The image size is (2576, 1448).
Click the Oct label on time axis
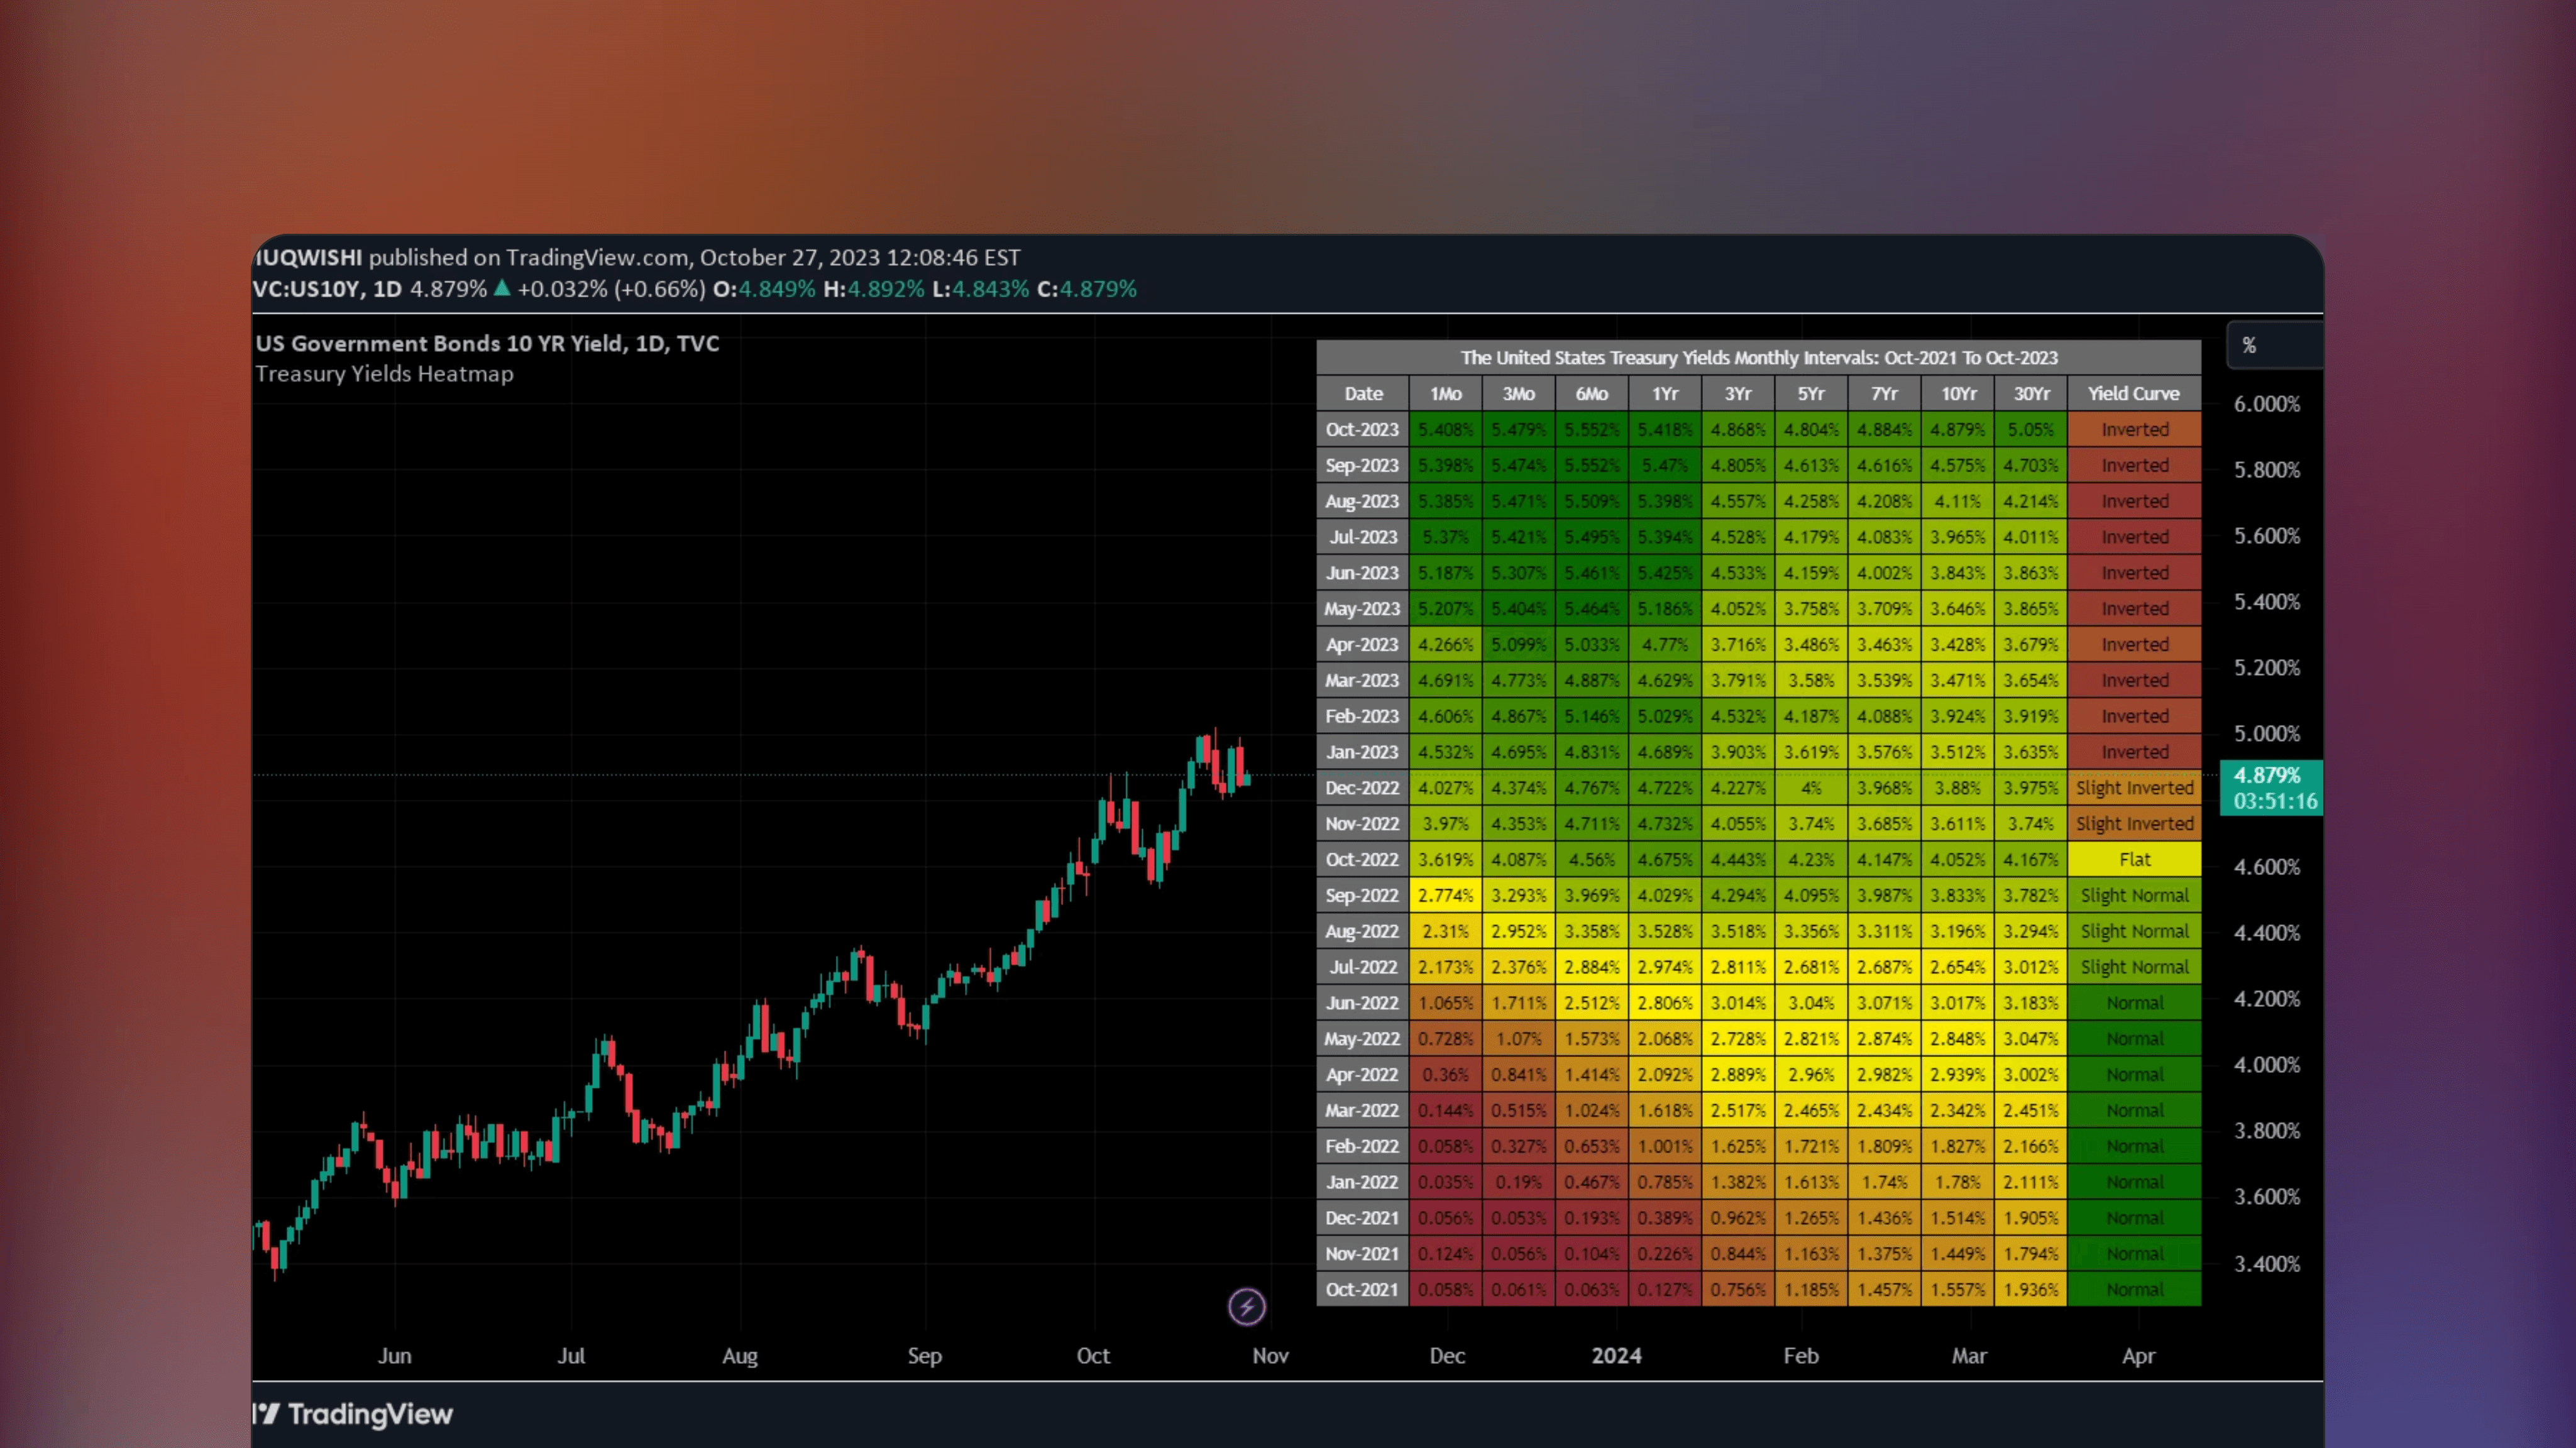1093,1355
